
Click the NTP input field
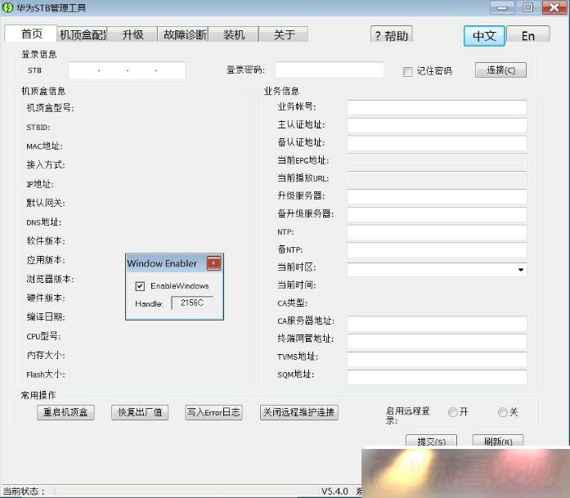437,232
